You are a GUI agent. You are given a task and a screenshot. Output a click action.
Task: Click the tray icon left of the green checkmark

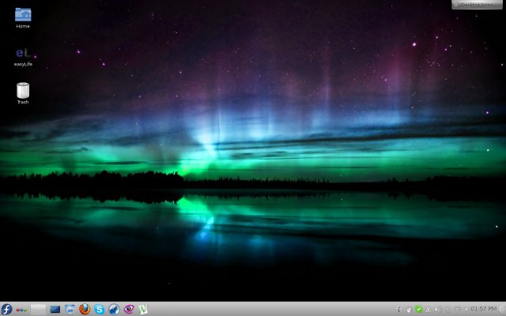409,310
